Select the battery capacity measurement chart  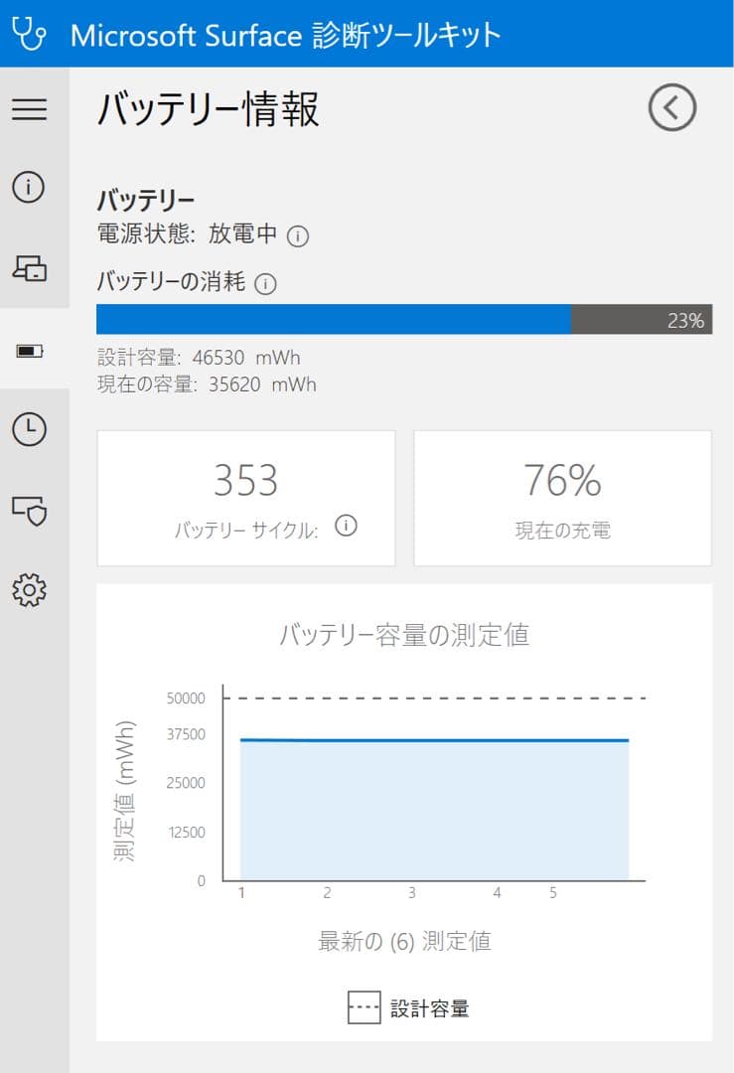click(x=427, y=785)
